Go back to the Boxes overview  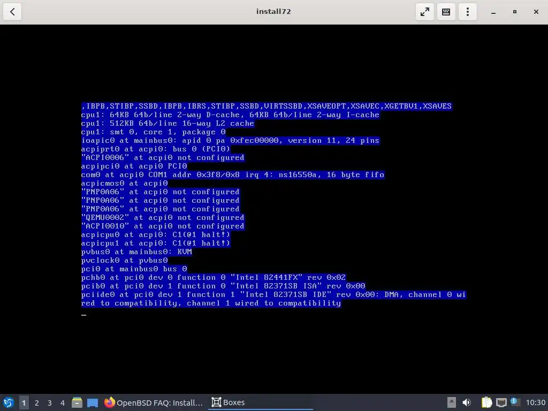(12, 12)
